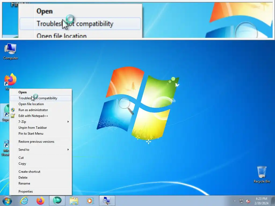The height and width of the screenshot is (206, 275).
Task: Open Properties from the context menu
Action: 41,192
